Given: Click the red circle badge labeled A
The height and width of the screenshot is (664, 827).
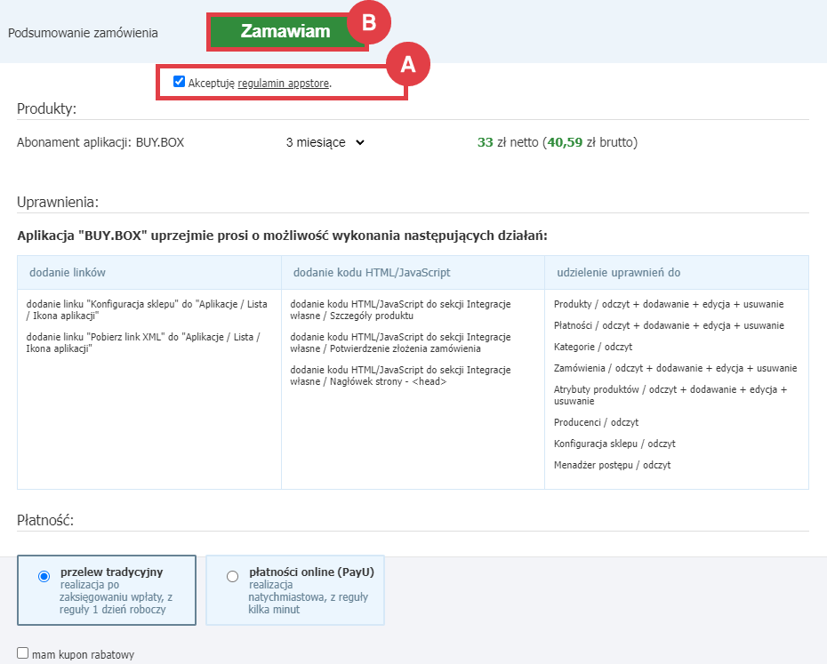Looking at the screenshot, I should (x=407, y=64).
